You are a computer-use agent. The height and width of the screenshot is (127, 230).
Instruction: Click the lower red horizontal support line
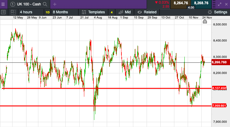point(106,106)
